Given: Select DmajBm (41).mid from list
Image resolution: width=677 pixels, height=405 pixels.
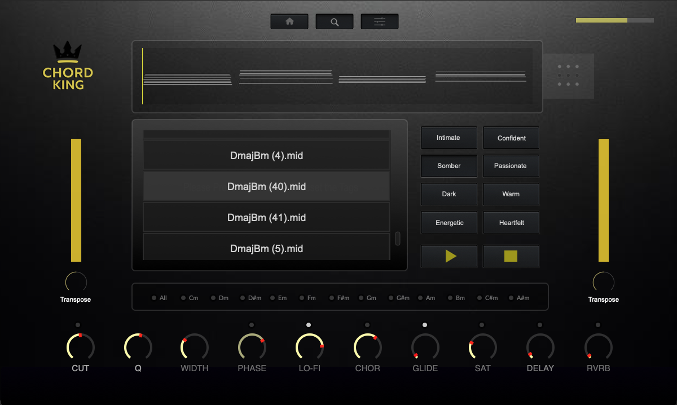Looking at the screenshot, I should [x=266, y=217].
